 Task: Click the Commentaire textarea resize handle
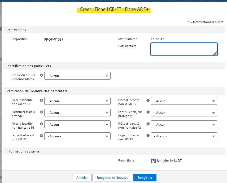[x=215, y=53]
